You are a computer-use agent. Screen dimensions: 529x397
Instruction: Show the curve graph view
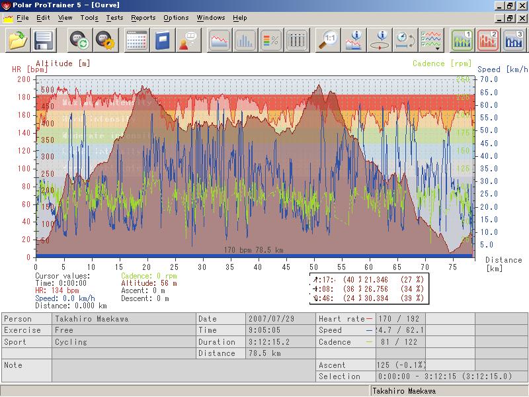coord(220,40)
